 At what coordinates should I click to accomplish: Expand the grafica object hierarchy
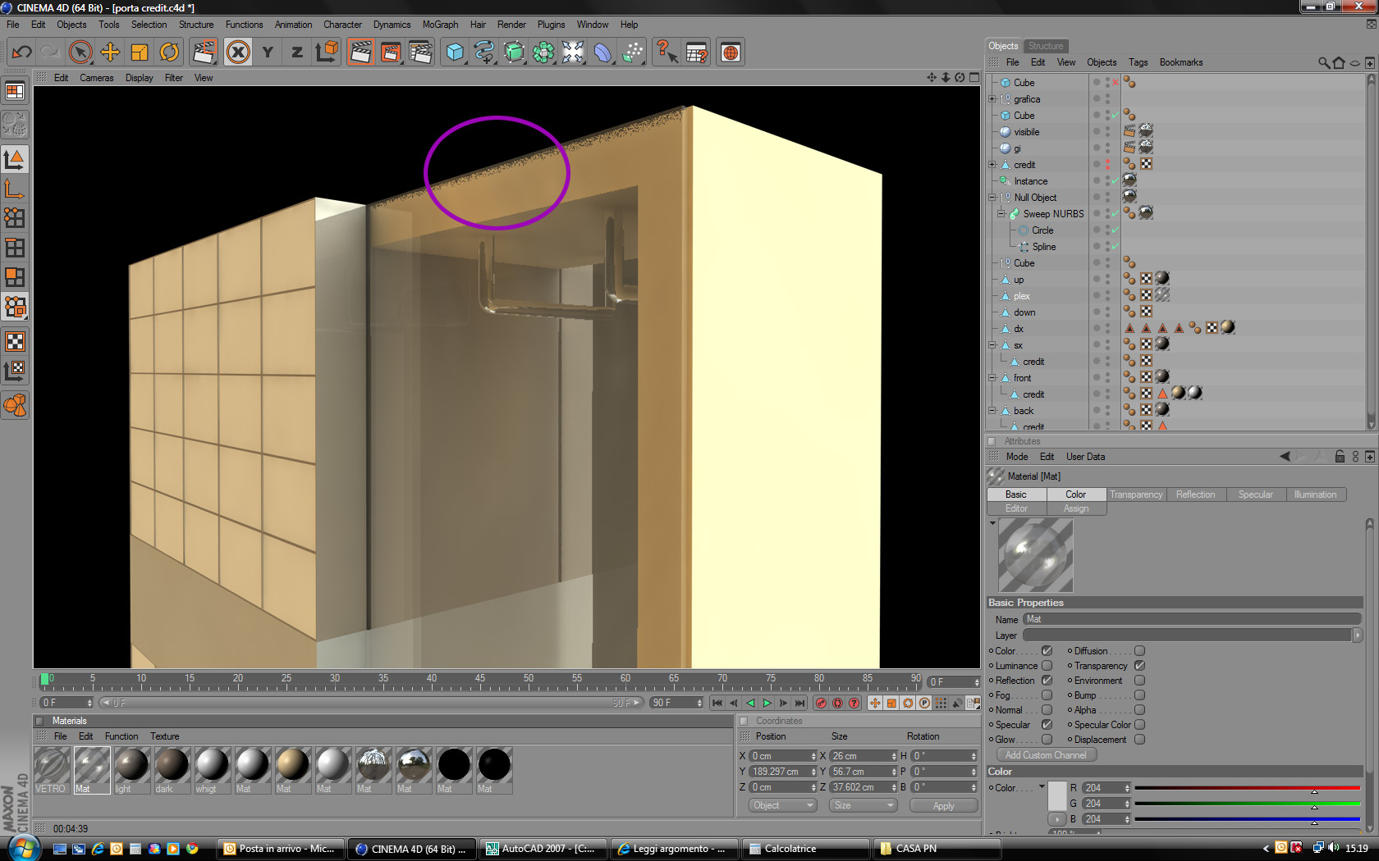(992, 99)
